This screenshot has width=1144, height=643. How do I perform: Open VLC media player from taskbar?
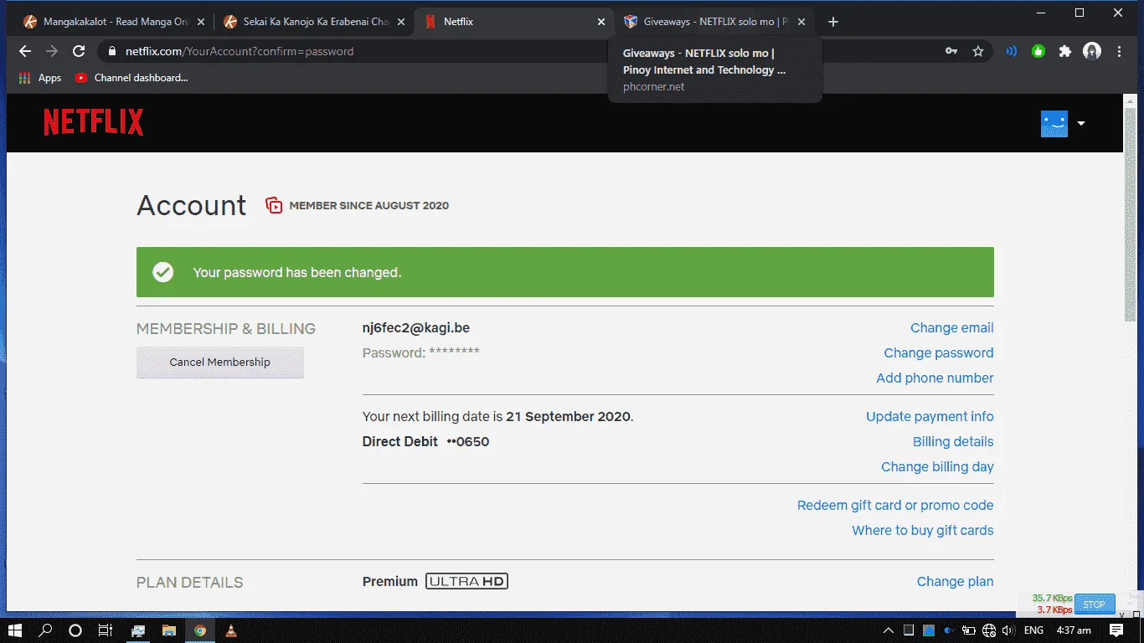tap(231, 630)
